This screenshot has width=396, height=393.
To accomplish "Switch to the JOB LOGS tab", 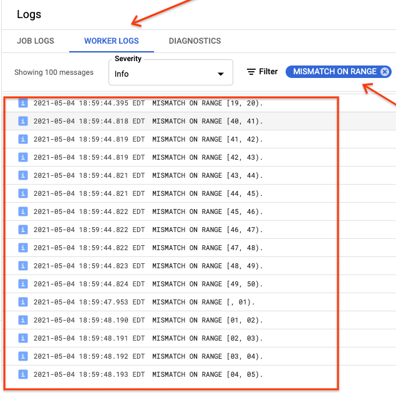I will click(x=36, y=41).
